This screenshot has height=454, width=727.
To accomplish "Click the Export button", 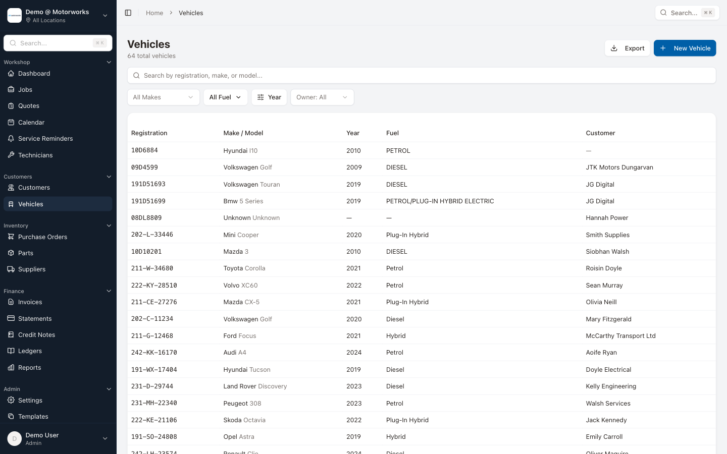I will coord(628,48).
